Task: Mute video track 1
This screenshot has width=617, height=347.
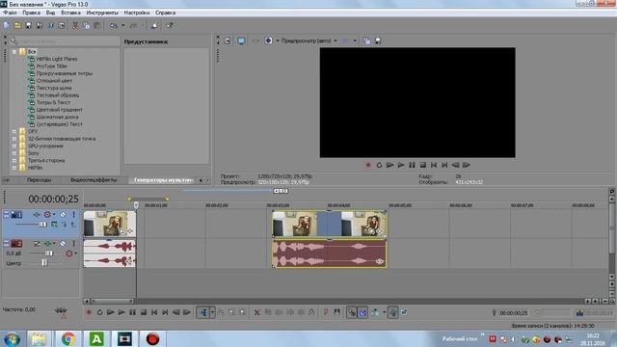Action: [x=63, y=215]
